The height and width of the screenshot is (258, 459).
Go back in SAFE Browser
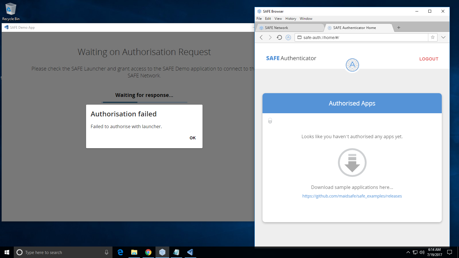click(261, 38)
